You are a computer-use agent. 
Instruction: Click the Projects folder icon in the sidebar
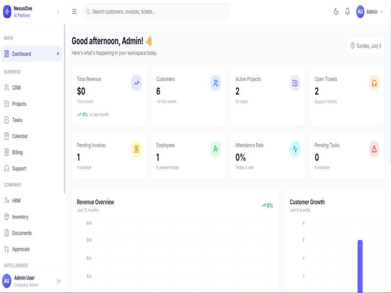point(7,104)
